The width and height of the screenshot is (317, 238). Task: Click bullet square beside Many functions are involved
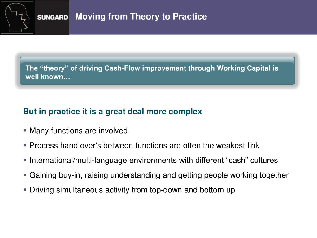25,130
